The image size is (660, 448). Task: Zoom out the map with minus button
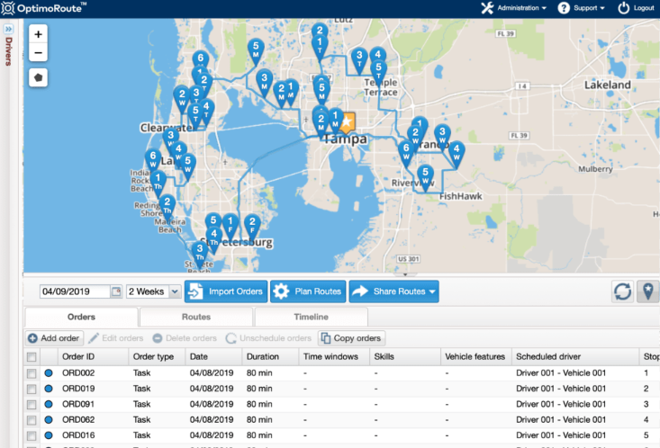point(38,52)
